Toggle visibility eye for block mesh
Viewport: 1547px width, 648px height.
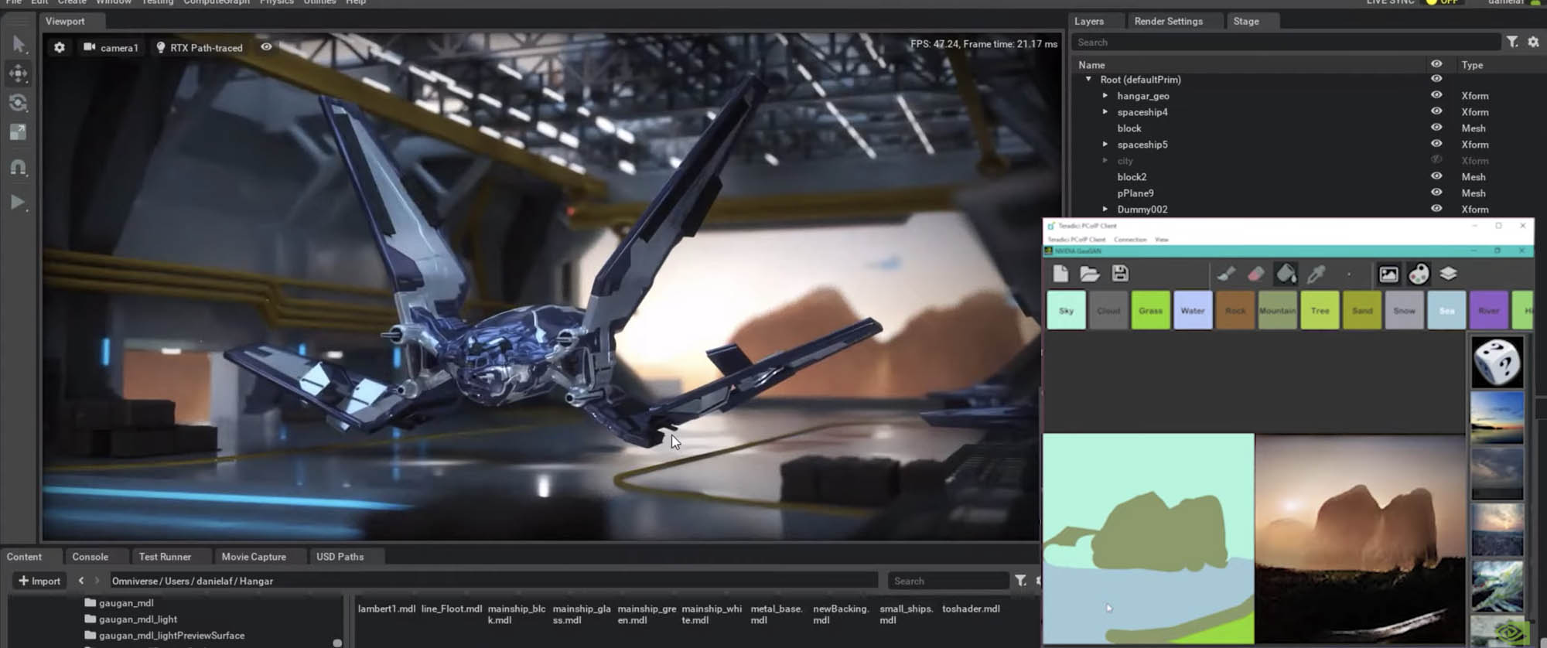1436,128
